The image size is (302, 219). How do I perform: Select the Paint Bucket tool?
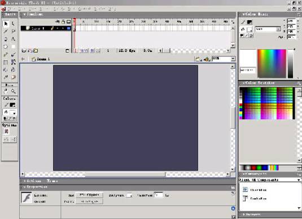[13, 69]
